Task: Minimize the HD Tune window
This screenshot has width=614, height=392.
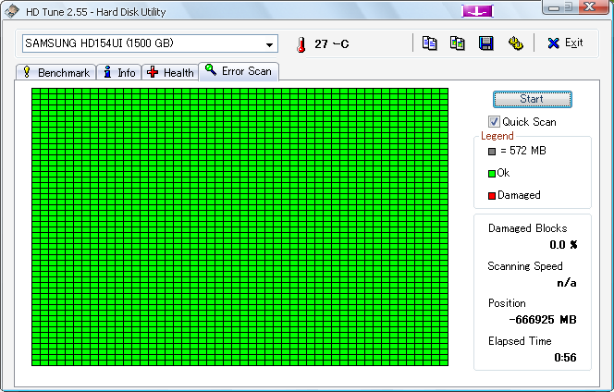Action: pos(554,7)
